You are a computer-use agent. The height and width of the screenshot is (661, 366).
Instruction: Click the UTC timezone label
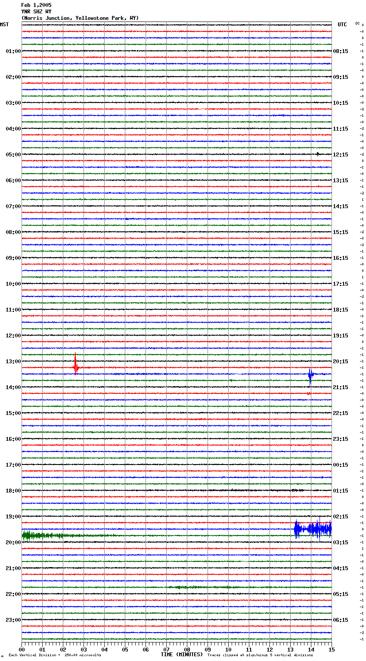tap(342, 25)
